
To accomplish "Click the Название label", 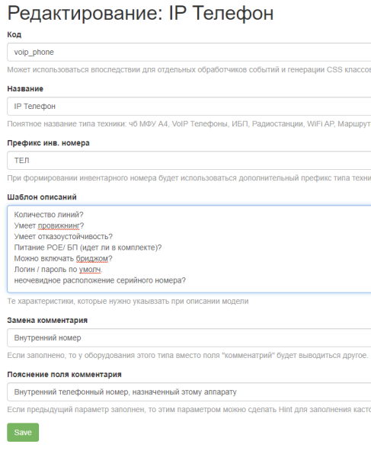I will [x=25, y=88].
